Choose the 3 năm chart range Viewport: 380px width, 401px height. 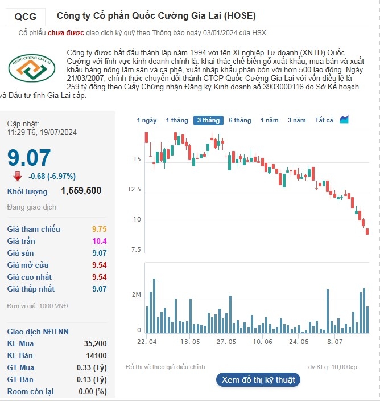pos(296,120)
